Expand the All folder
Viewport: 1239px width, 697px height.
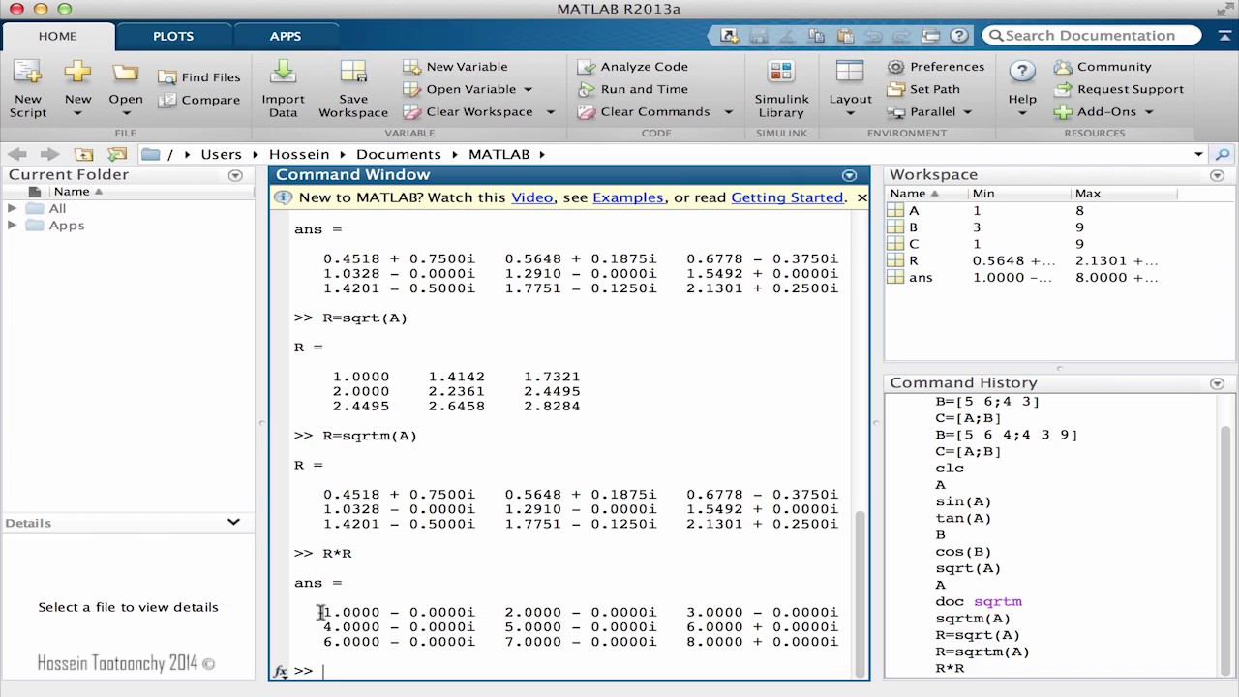[x=12, y=208]
